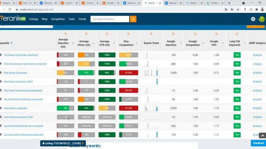This screenshot has width=266, height=149.
Task: Show help for Google Competition column
Action: pyautogui.click(x=195, y=34)
